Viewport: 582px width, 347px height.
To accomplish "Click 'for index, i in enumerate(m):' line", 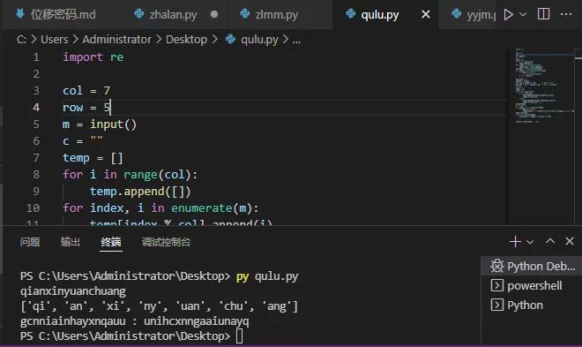I will (160, 208).
